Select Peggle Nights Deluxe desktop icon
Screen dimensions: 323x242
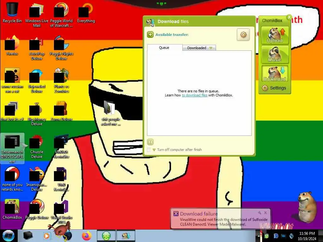62,48
